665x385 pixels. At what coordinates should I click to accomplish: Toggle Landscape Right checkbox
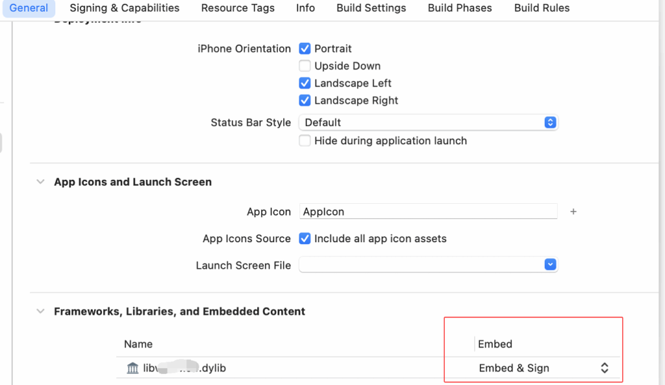pyautogui.click(x=305, y=101)
